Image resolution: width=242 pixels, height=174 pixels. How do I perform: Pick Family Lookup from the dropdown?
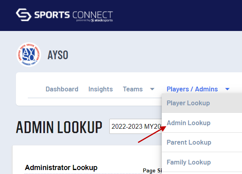click(x=189, y=162)
